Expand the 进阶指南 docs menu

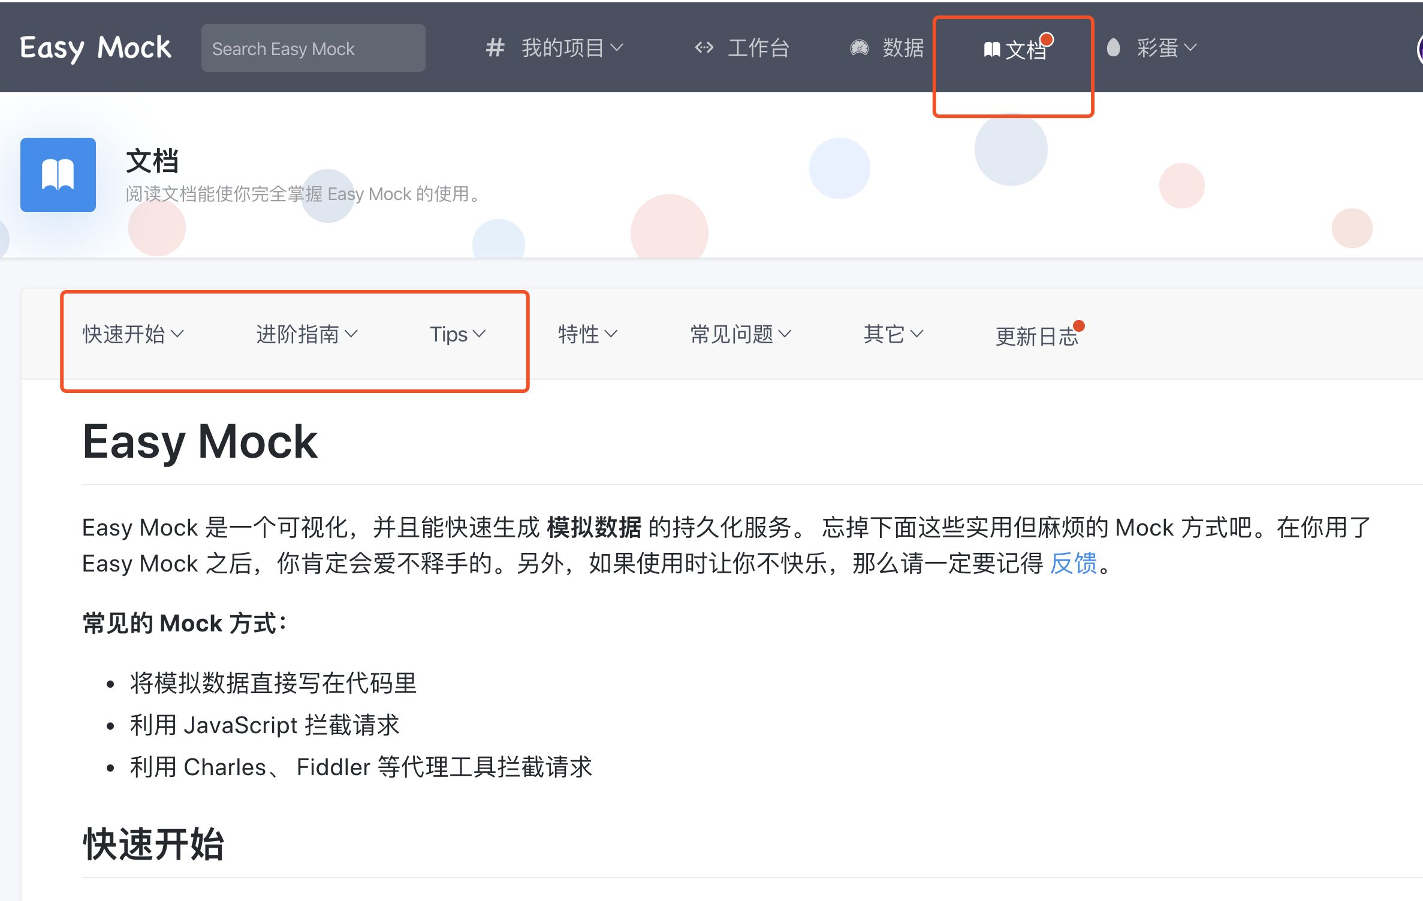click(x=307, y=334)
